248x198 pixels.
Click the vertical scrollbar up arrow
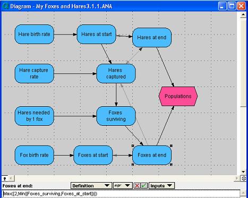pos(243,14)
